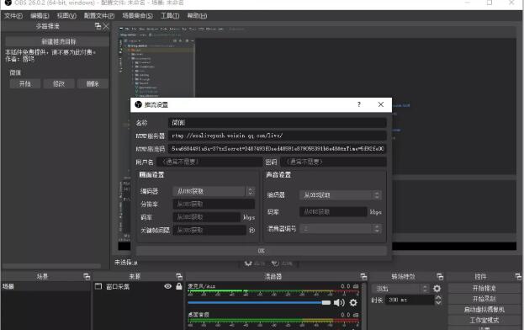Open the 编辑(E) menu
This screenshot has width=524, height=330.
(40, 16)
